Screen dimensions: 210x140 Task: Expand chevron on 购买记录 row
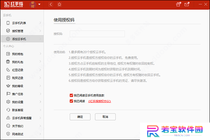click(x=40, y=78)
